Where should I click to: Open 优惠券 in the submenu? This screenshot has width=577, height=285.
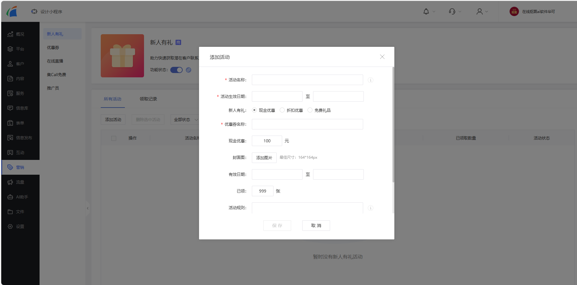click(53, 48)
